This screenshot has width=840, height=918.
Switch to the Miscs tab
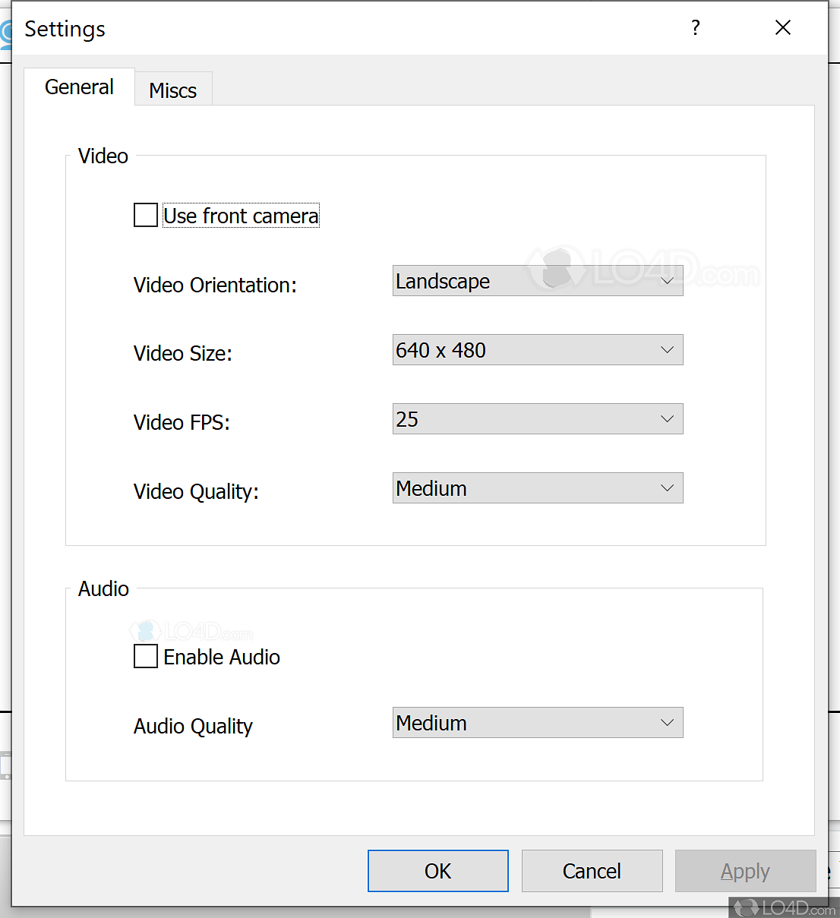click(x=173, y=90)
